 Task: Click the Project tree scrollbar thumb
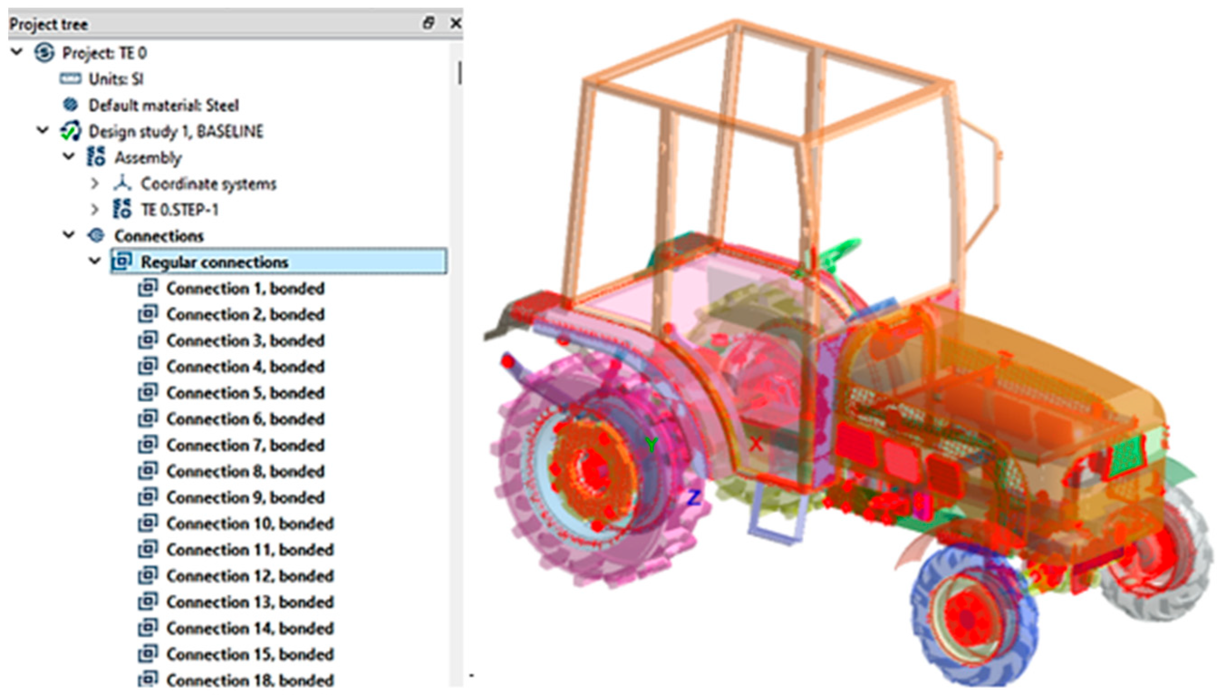(460, 73)
